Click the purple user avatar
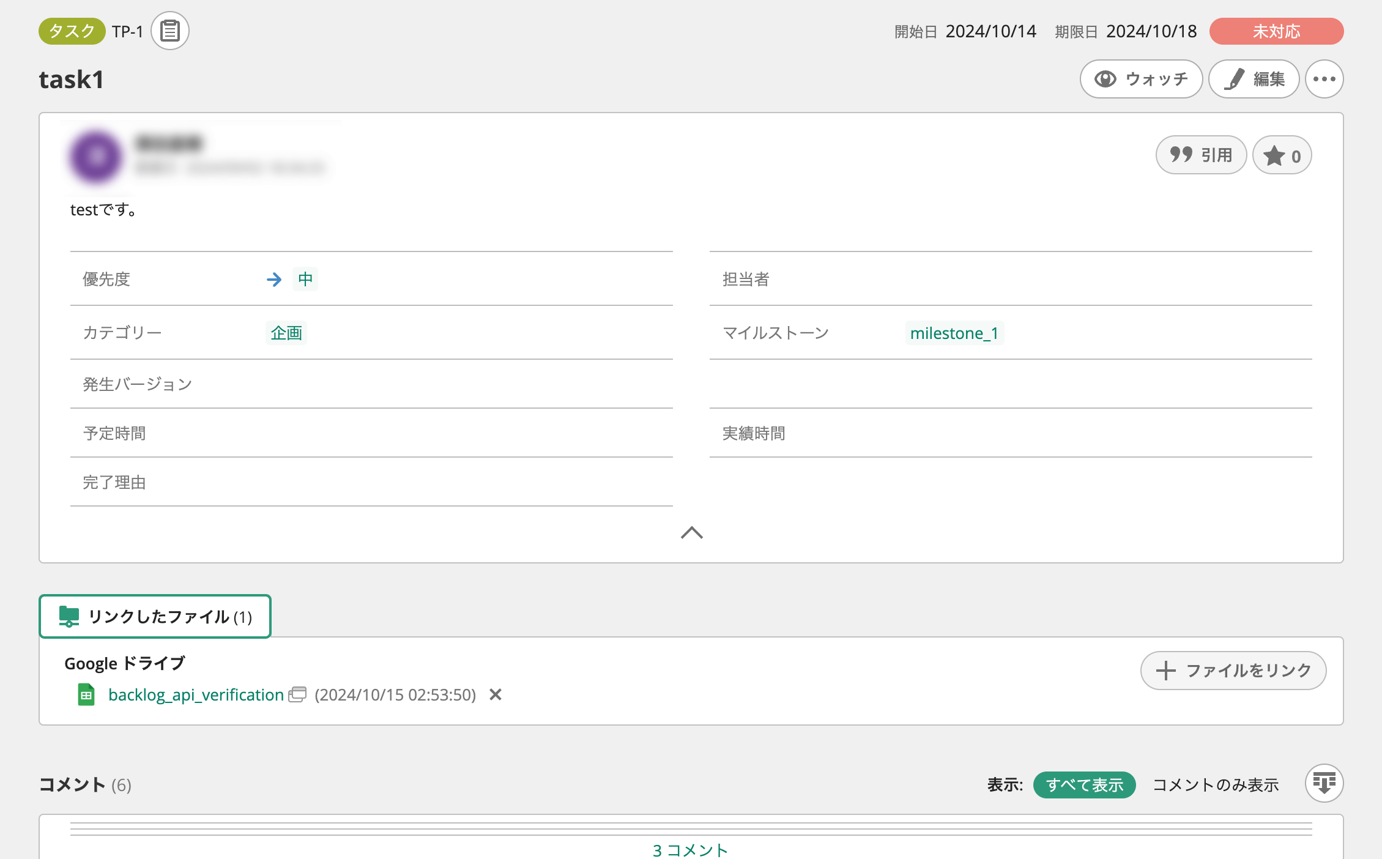The width and height of the screenshot is (1382, 859). 95,157
